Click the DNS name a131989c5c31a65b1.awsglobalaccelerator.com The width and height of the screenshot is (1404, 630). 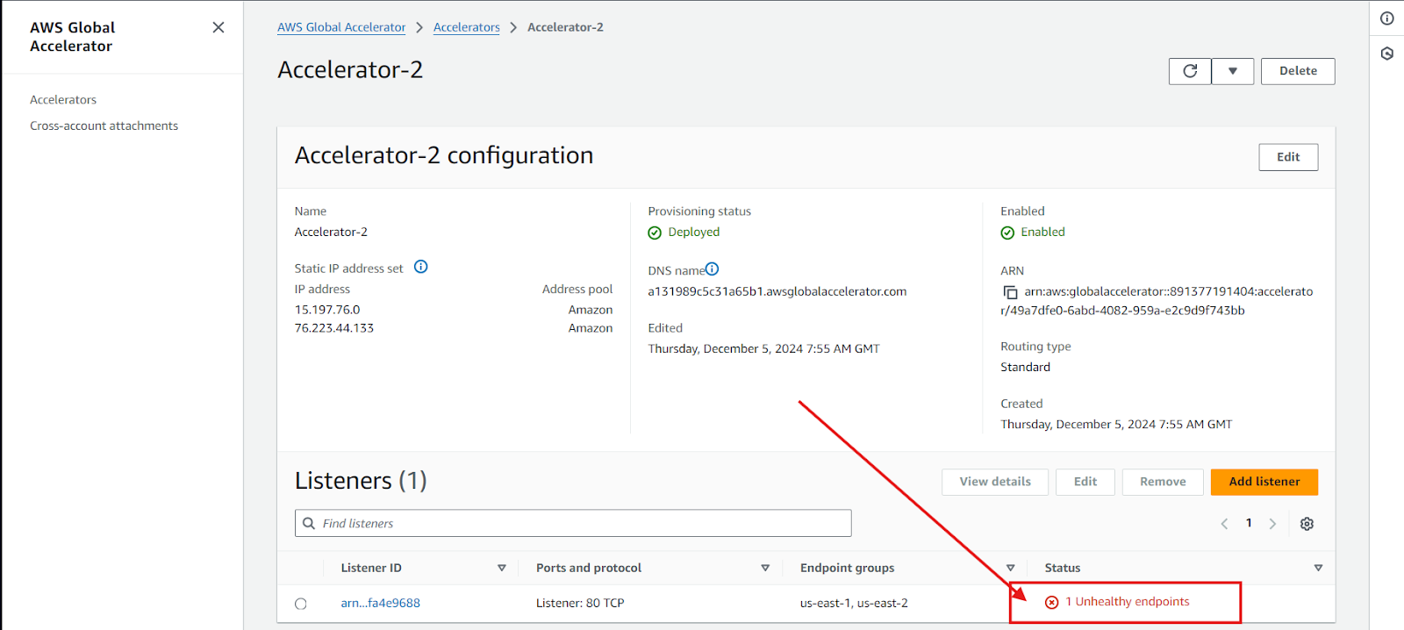777,291
